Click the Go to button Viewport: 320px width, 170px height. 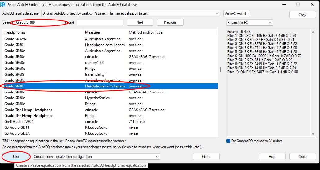click(x=206, y=157)
